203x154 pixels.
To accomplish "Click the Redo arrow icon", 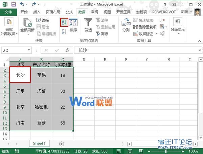I will 34,4.
